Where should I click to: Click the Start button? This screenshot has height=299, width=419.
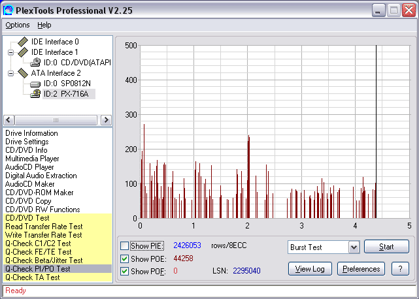point(386,246)
